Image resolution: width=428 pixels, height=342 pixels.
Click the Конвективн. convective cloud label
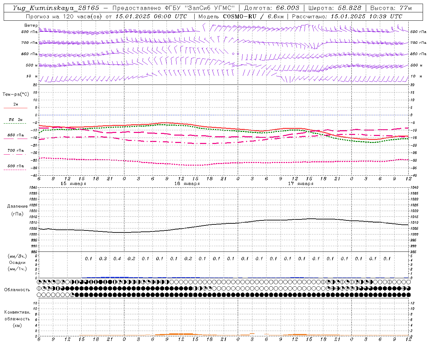coord(17,312)
